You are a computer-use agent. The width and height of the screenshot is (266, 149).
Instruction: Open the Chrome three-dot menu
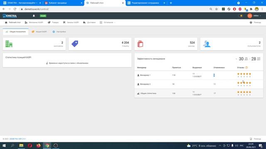[262, 9]
